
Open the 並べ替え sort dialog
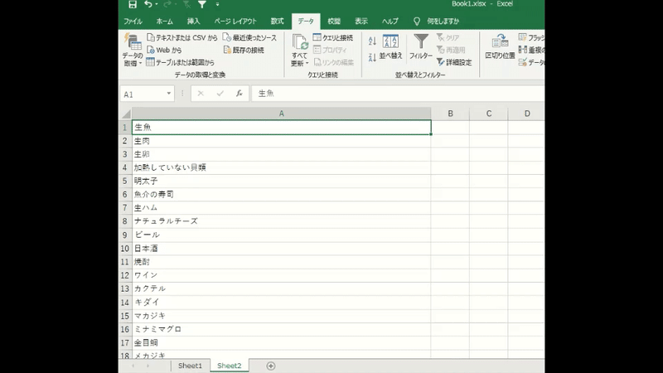(390, 46)
